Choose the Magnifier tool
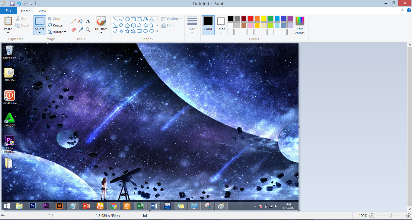 point(88,30)
